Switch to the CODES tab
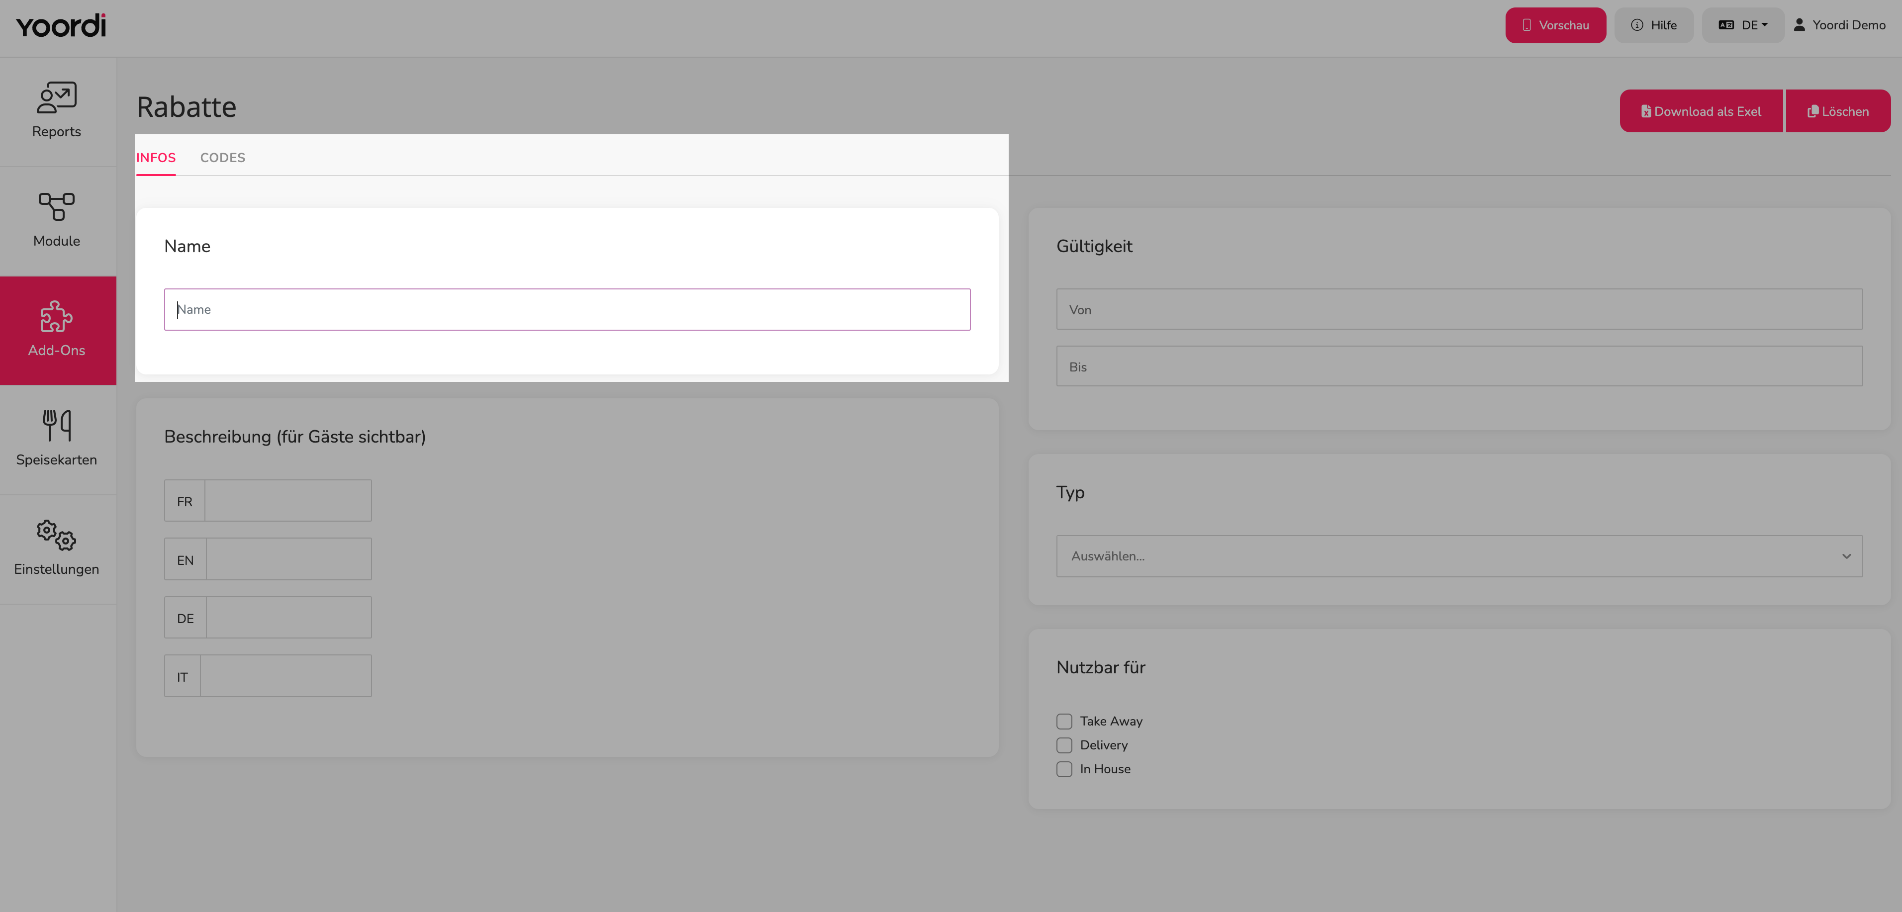Screen dimensions: 1902x912 click(x=223, y=158)
